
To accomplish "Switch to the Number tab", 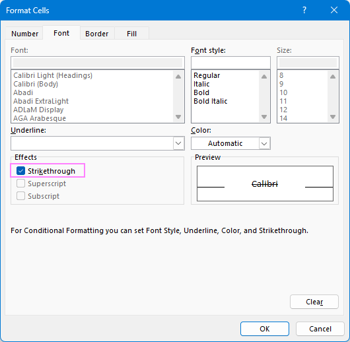I will tap(24, 34).
